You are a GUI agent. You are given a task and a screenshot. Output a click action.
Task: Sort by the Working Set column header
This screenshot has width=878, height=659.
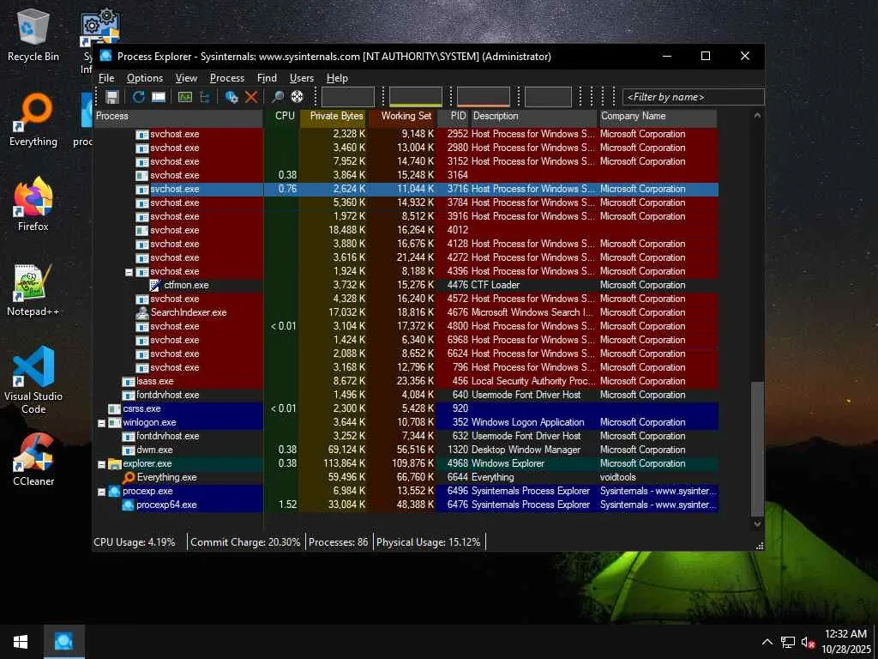pyautogui.click(x=401, y=117)
